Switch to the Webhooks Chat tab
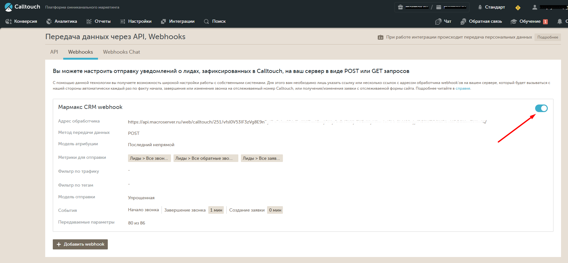 coord(121,52)
